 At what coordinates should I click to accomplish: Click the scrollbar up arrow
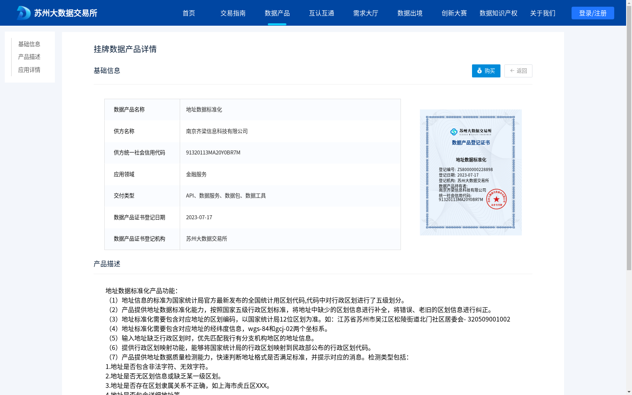coord(629,3)
